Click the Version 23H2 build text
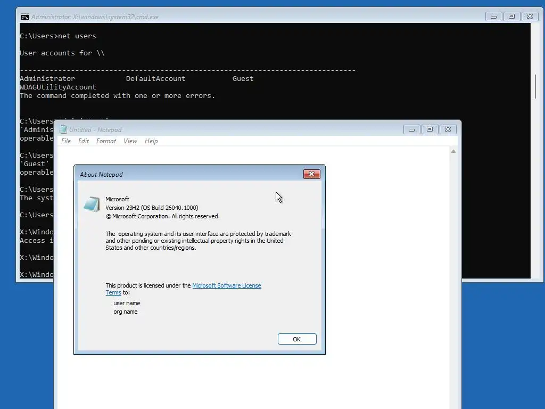This screenshot has width=545, height=409. point(152,208)
